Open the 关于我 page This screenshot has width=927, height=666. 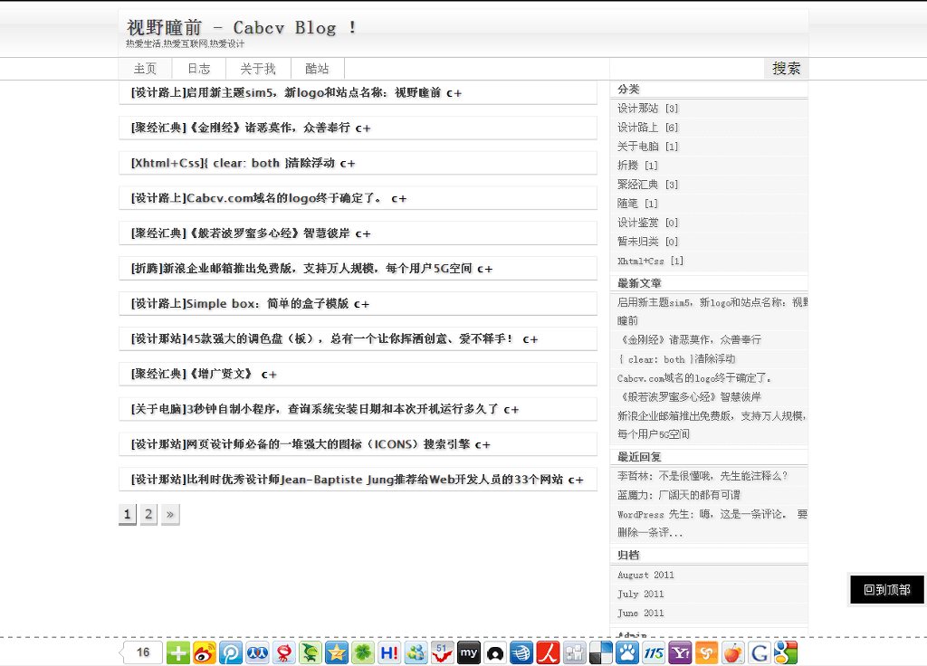tap(258, 68)
